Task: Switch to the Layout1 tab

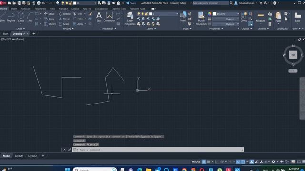Action: point(19,156)
